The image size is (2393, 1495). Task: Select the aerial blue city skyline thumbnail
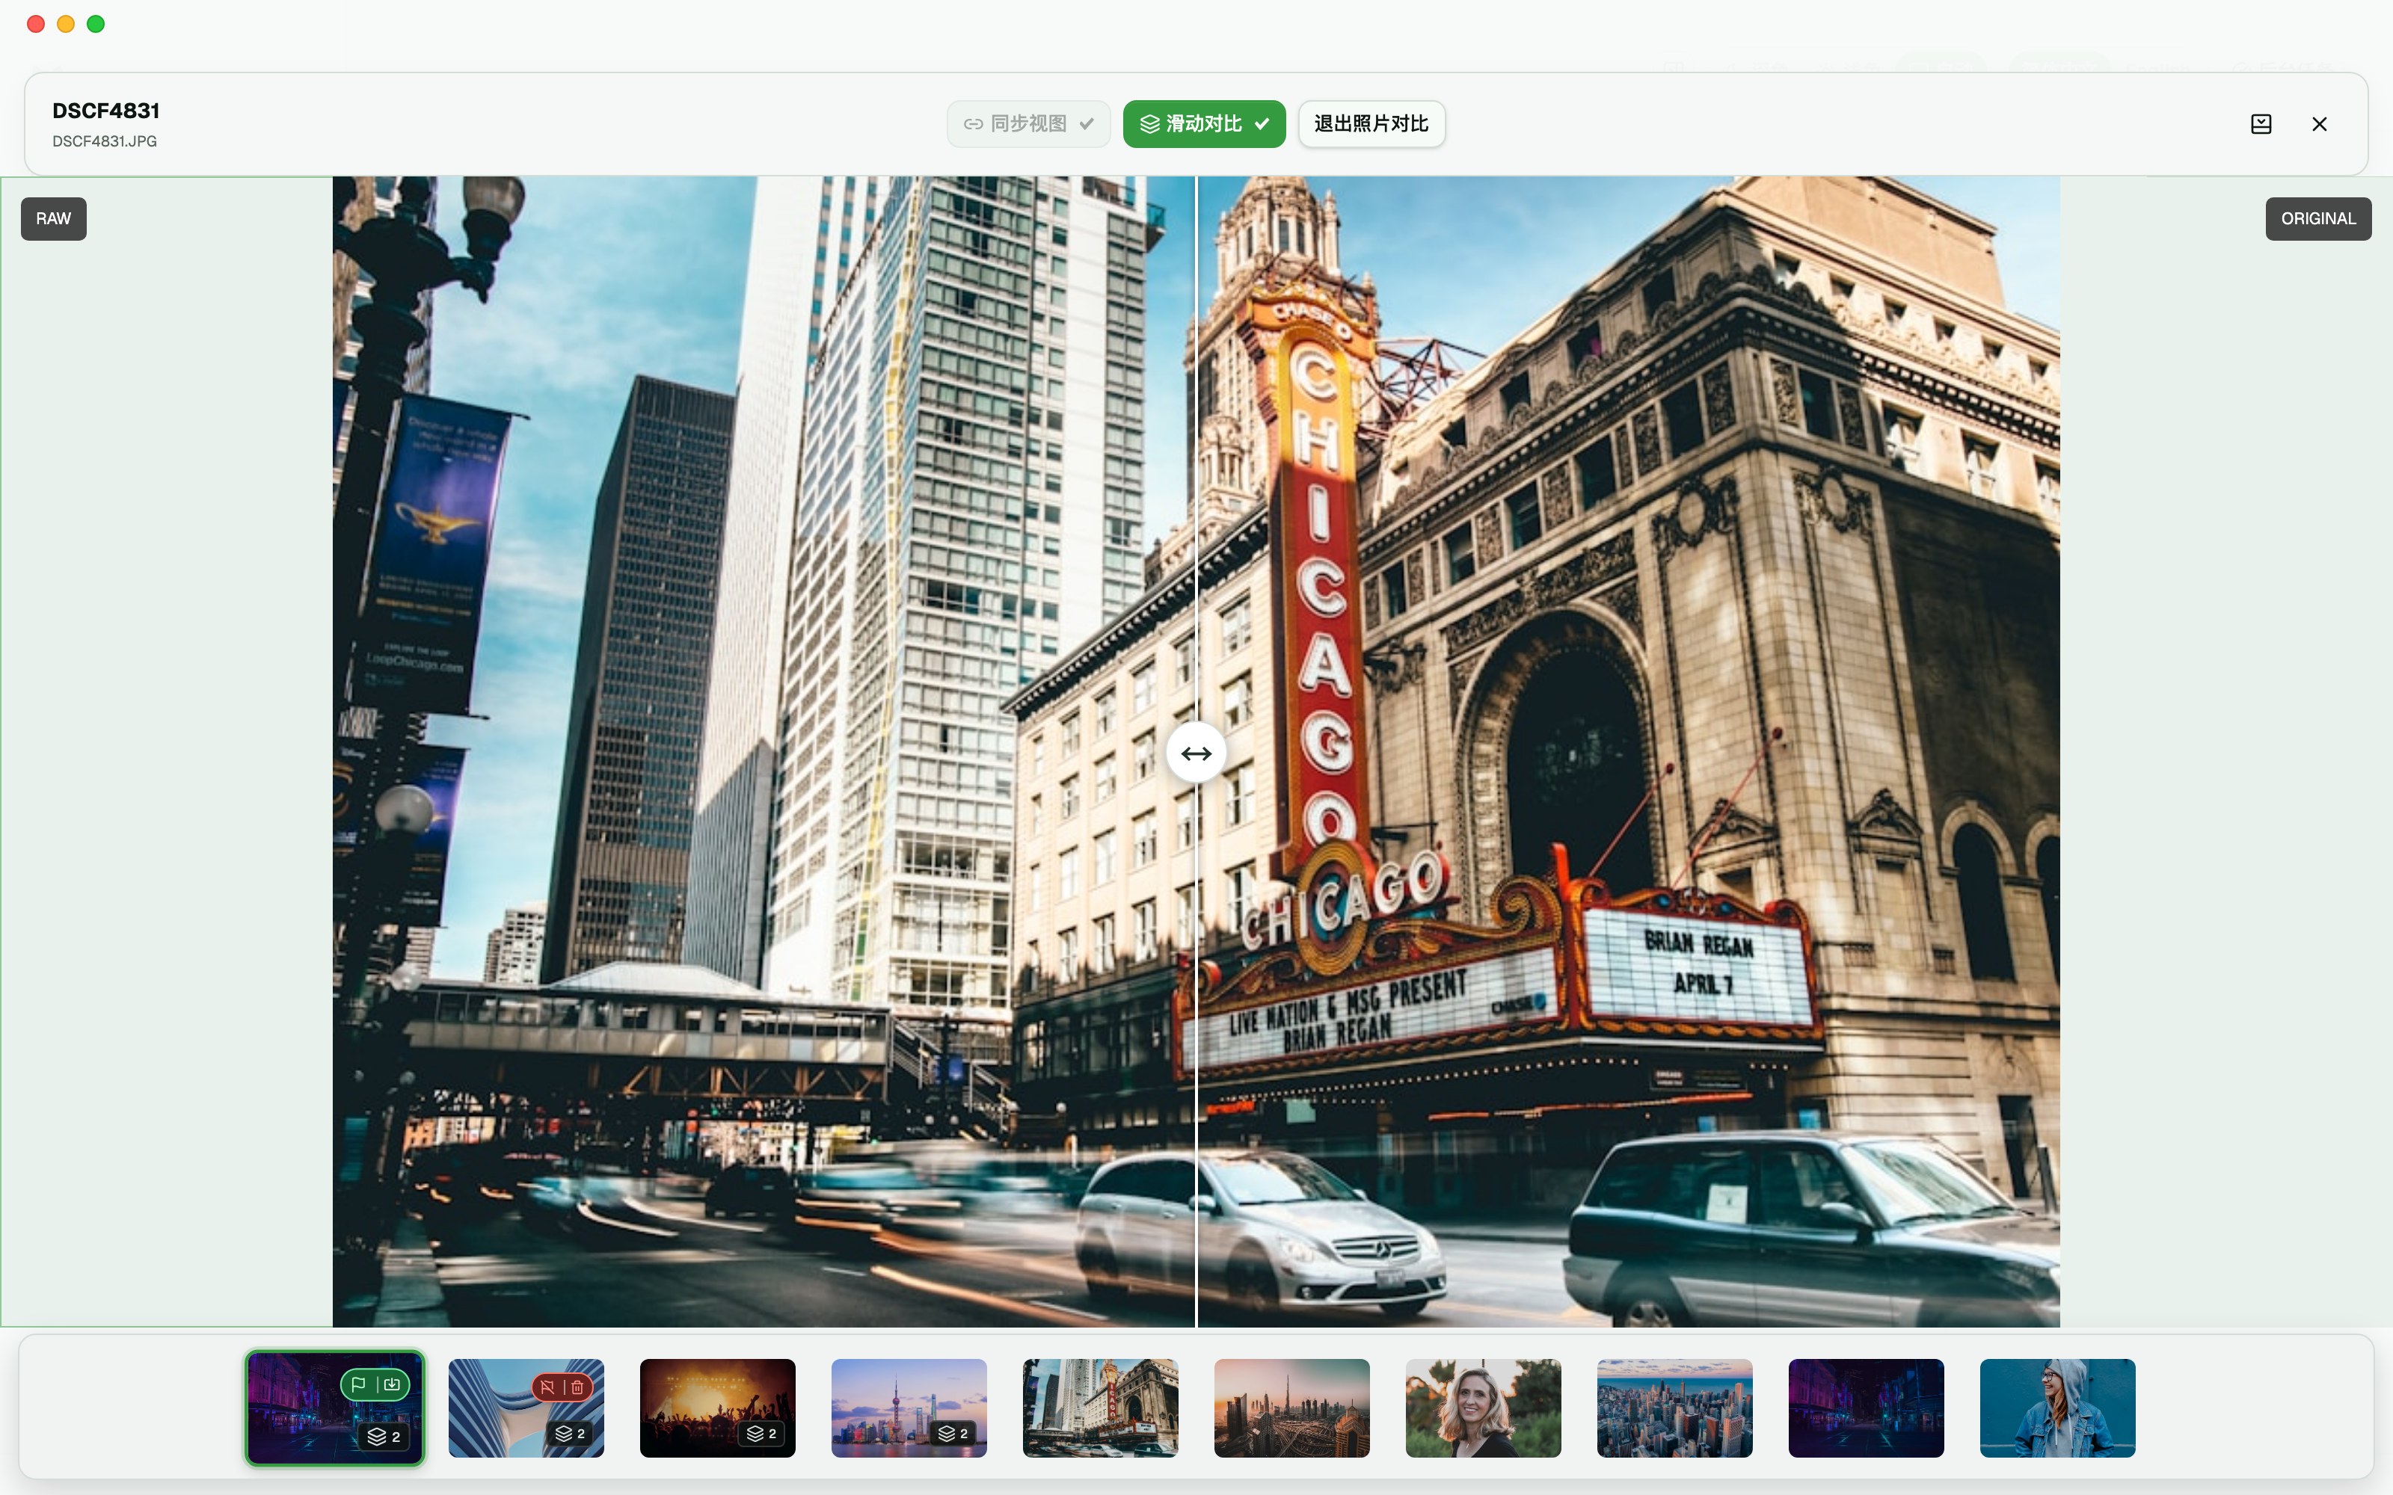click(1675, 1407)
